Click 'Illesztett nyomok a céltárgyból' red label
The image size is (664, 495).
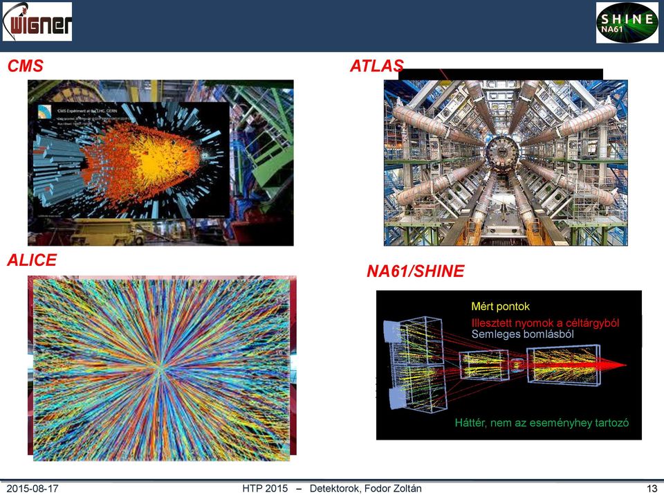(546, 323)
